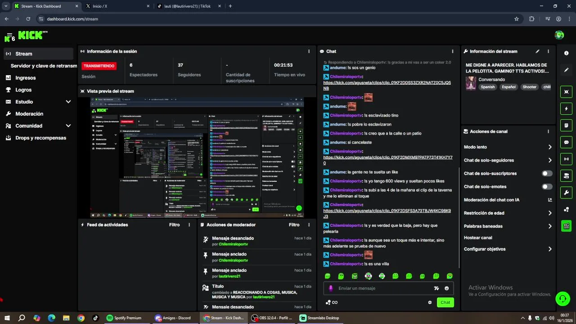Open clip link ending in ZOC5JQ5NB
576x324 pixels.
387,85
